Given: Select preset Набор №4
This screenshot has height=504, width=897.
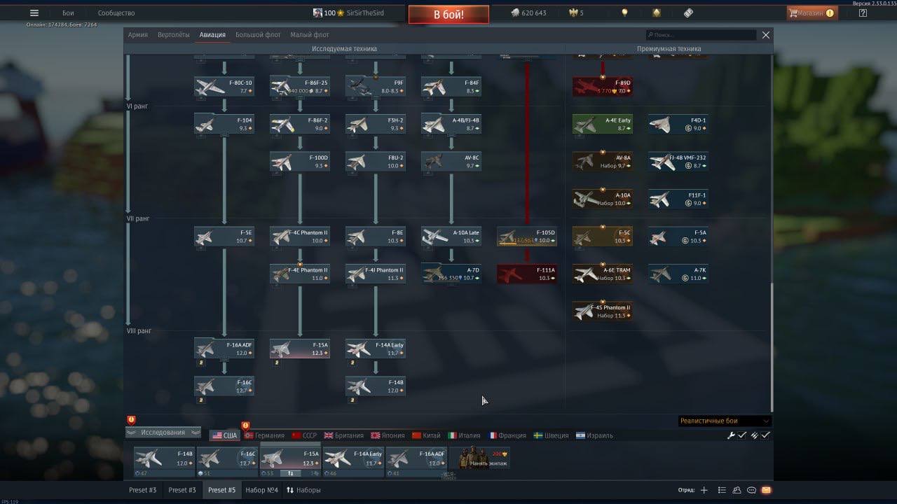Looking at the screenshot, I should [261, 490].
